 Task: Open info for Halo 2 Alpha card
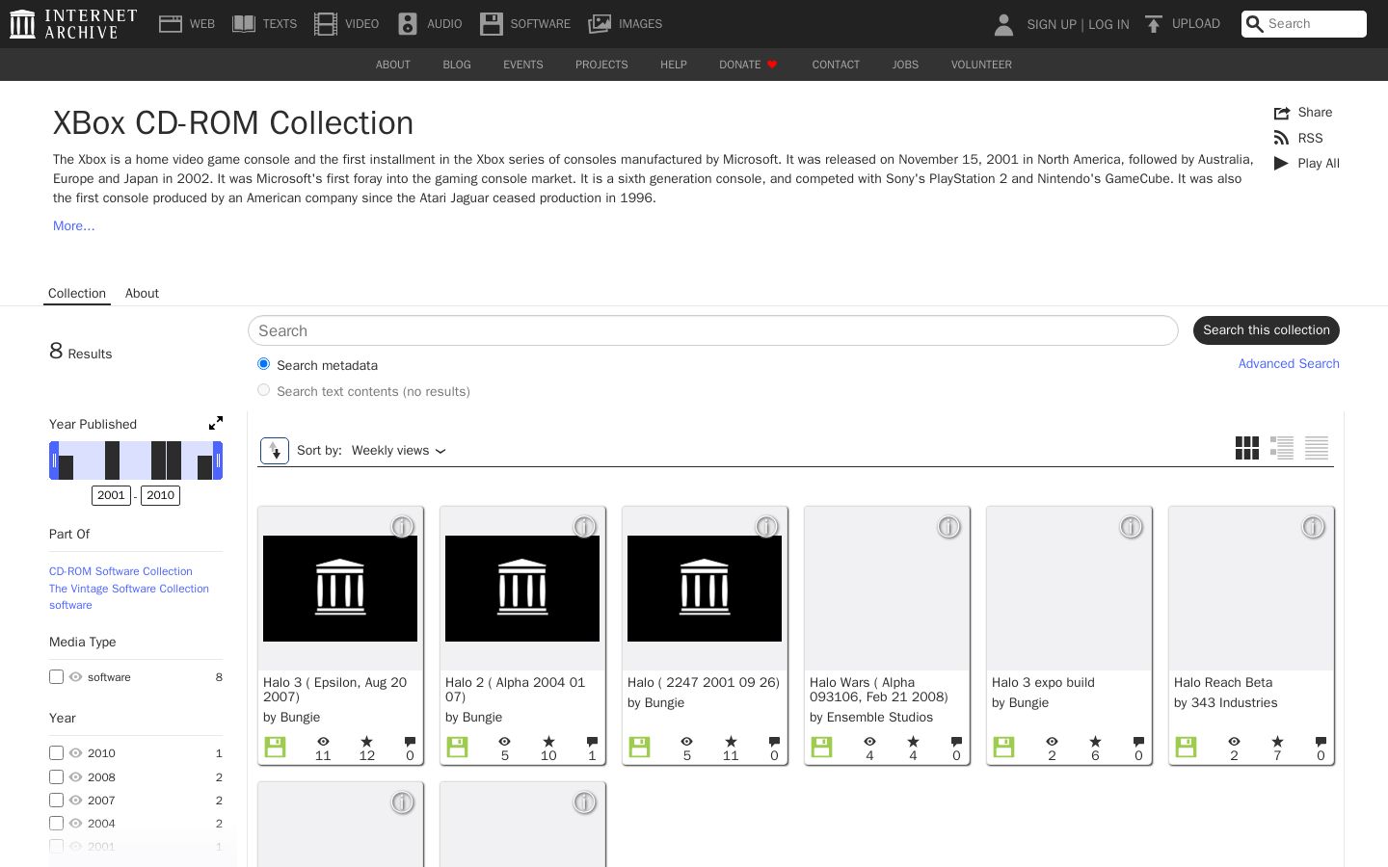(584, 527)
